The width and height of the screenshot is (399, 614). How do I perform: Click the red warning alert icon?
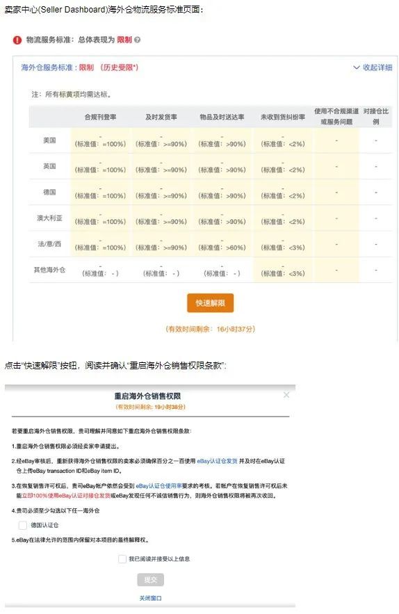tap(17, 40)
